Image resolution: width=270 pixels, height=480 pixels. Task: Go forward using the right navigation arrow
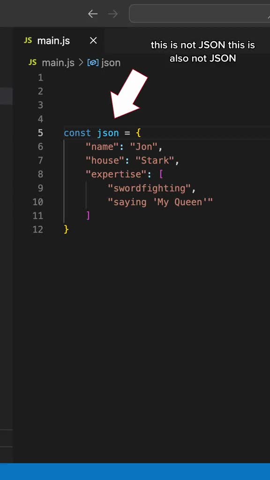pyautogui.click(x=113, y=14)
